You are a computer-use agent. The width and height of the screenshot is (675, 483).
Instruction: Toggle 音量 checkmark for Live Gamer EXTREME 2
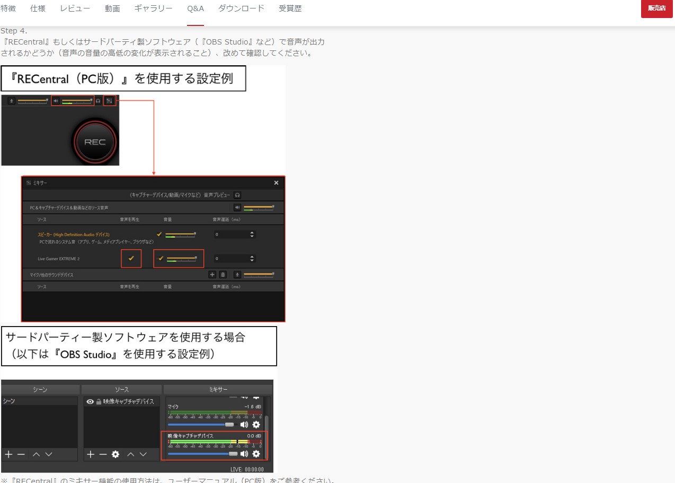(161, 258)
